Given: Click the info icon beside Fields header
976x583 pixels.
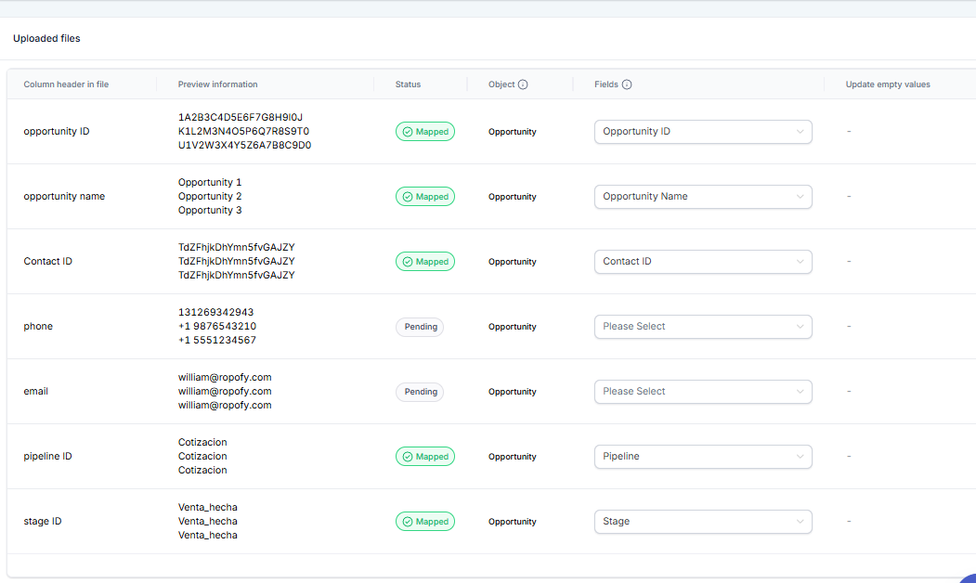Looking at the screenshot, I should (x=627, y=84).
